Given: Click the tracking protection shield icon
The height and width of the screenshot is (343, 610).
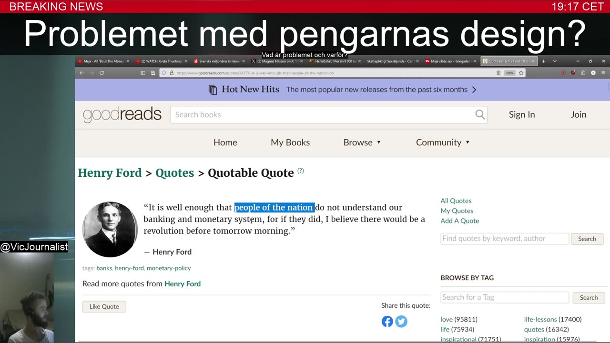Looking at the screenshot, I should coord(163,73).
